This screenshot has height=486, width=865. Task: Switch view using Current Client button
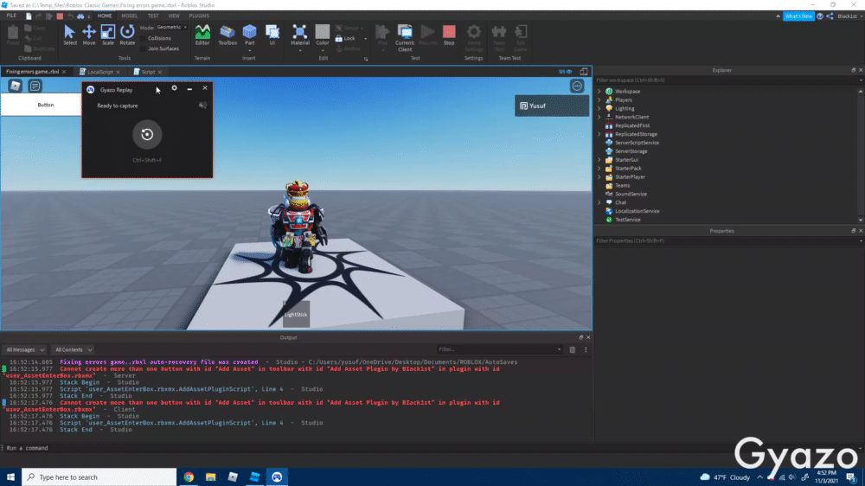click(x=404, y=37)
